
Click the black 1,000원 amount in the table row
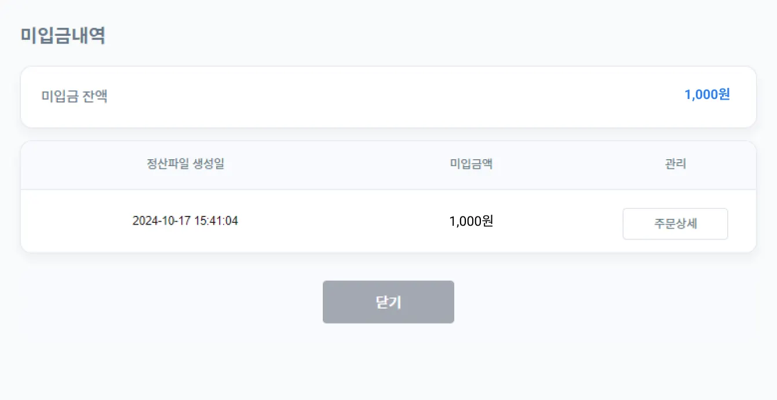pyautogui.click(x=471, y=221)
